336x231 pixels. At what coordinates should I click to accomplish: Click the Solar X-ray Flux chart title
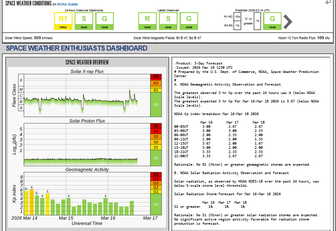pyautogui.click(x=87, y=71)
